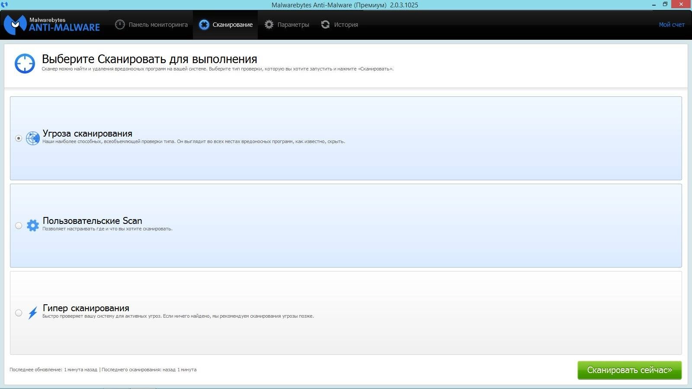Select the Угроза сканирования radio button
The width and height of the screenshot is (692, 389).
tap(19, 138)
